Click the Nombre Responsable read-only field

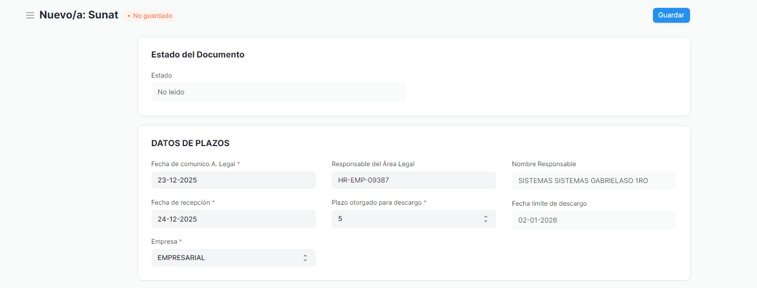click(593, 180)
